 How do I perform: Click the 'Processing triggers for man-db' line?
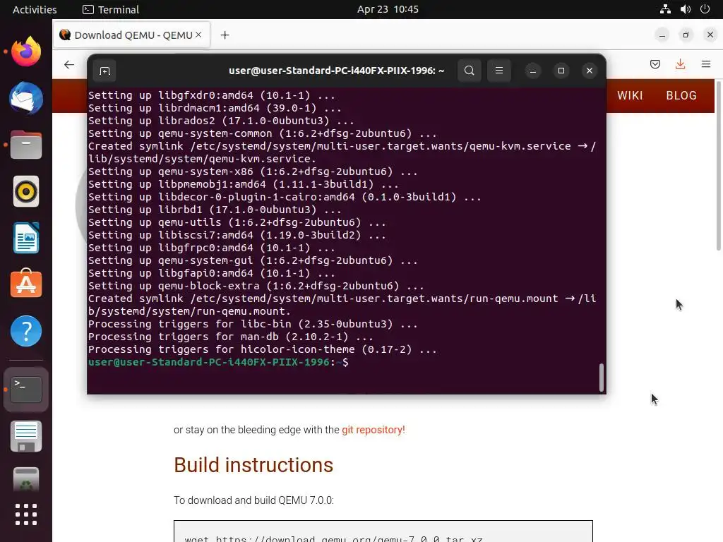(231, 337)
